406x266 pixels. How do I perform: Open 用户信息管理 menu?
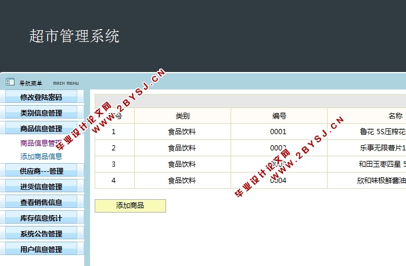(41, 249)
